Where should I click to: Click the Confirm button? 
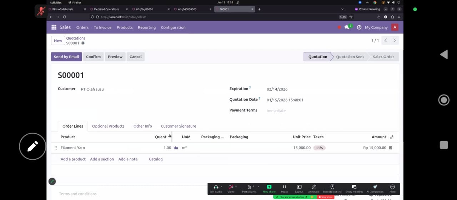tap(93, 57)
